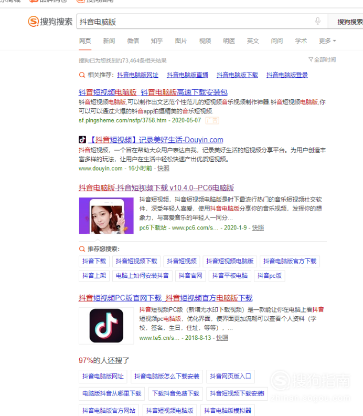
Task: Switch to the 视频 tab
Action: (205, 41)
